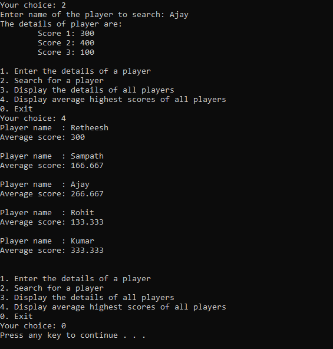Click the first 'Search for a player' menu line
The image size is (333, 349).
click(x=52, y=81)
